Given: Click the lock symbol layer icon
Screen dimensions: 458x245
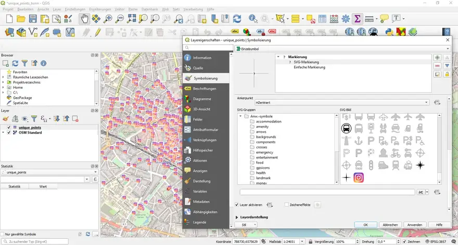Looking at the screenshot, I should coord(447,74).
